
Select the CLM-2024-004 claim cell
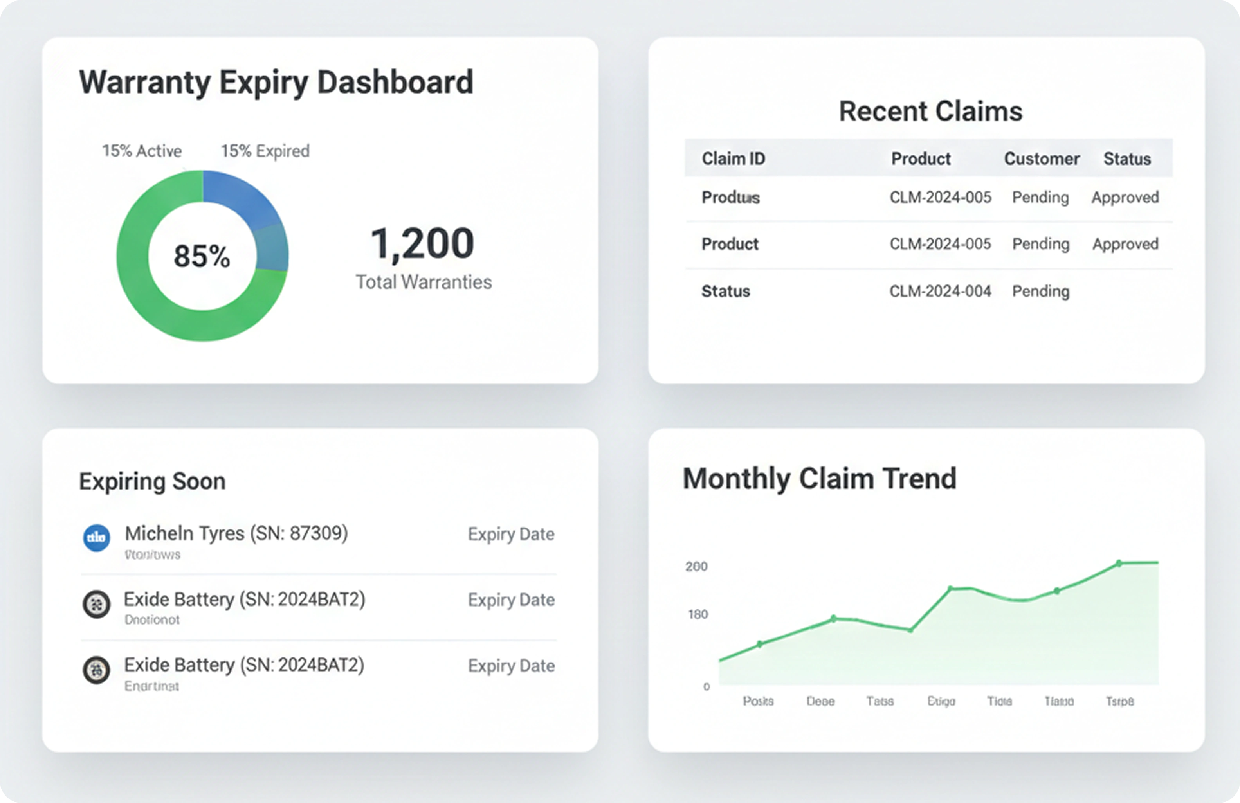click(941, 291)
